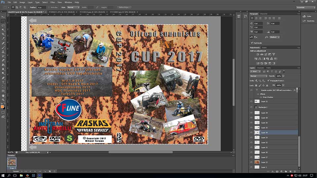Image resolution: width=317 pixels, height=178 pixels.
Task: Enable the Hyphenate checkbox
Action: click(252, 43)
